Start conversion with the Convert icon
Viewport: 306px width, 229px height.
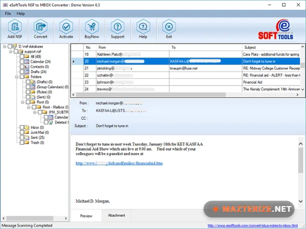(x=40, y=26)
